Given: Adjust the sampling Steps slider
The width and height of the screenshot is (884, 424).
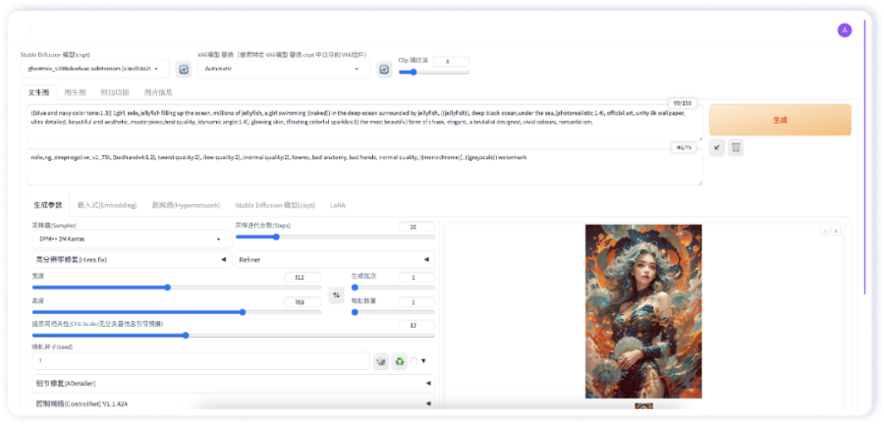Looking at the screenshot, I should [335, 238].
